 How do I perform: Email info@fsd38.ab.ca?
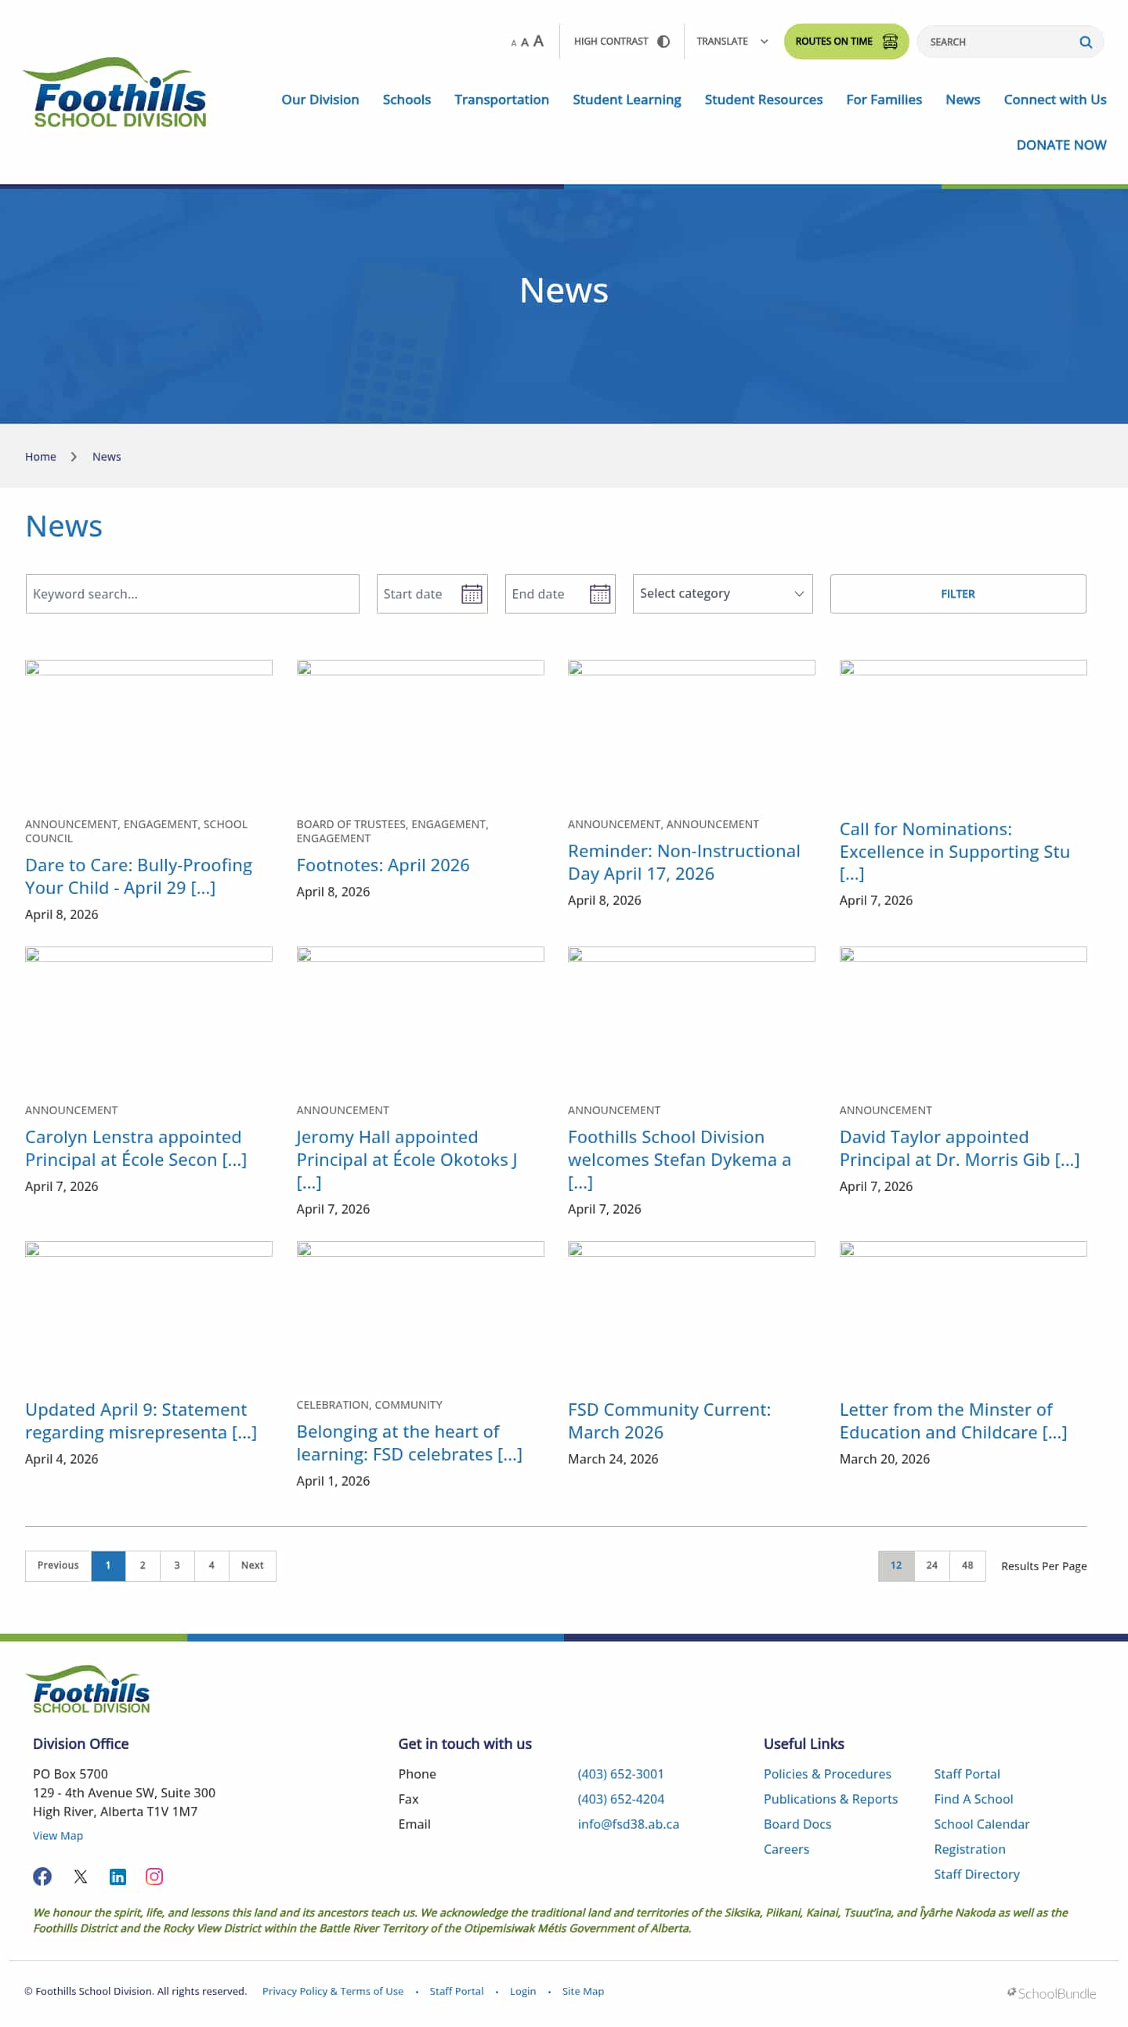(x=627, y=1823)
